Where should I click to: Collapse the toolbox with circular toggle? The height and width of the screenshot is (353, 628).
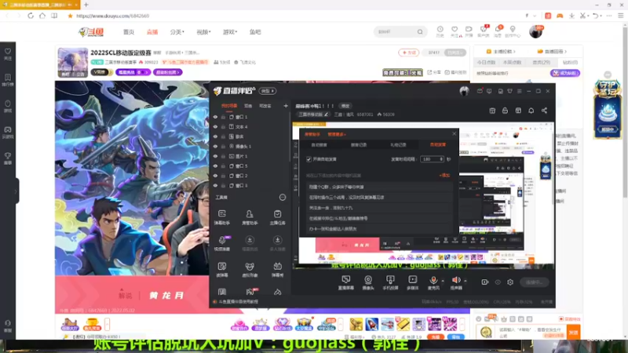click(283, 198)
